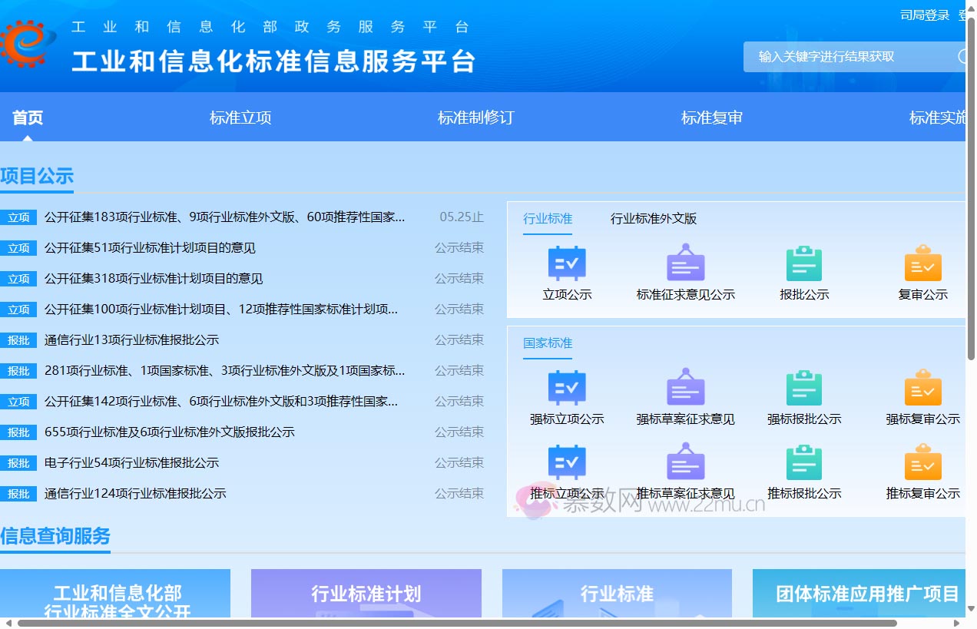The image size is (977, 629).
Task: Open the 强标草案征求意见 icon
Action: tap(684, 388)
